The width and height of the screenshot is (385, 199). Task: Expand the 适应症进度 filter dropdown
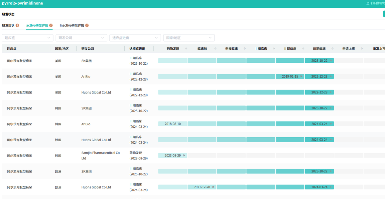tap(135, 38)
